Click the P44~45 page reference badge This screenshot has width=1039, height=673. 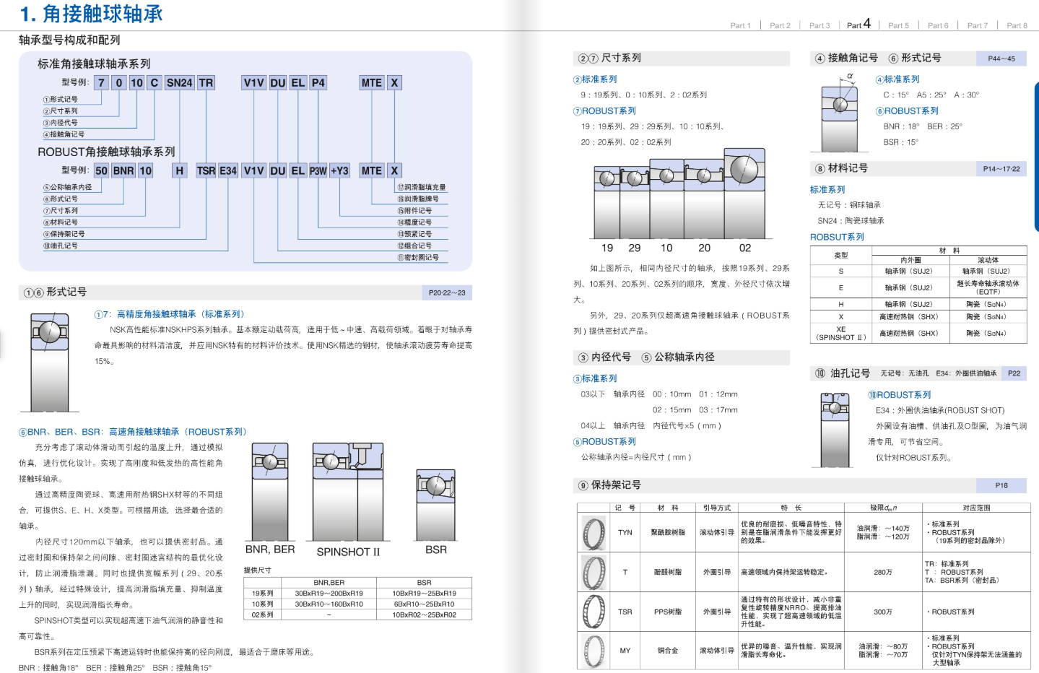tap(1001, 58)
